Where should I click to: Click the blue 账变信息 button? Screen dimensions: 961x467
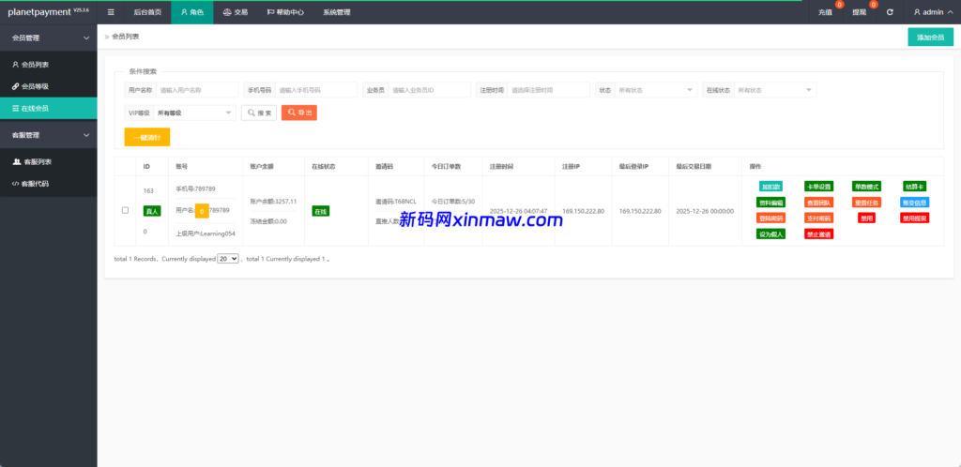tap(914, 202)
